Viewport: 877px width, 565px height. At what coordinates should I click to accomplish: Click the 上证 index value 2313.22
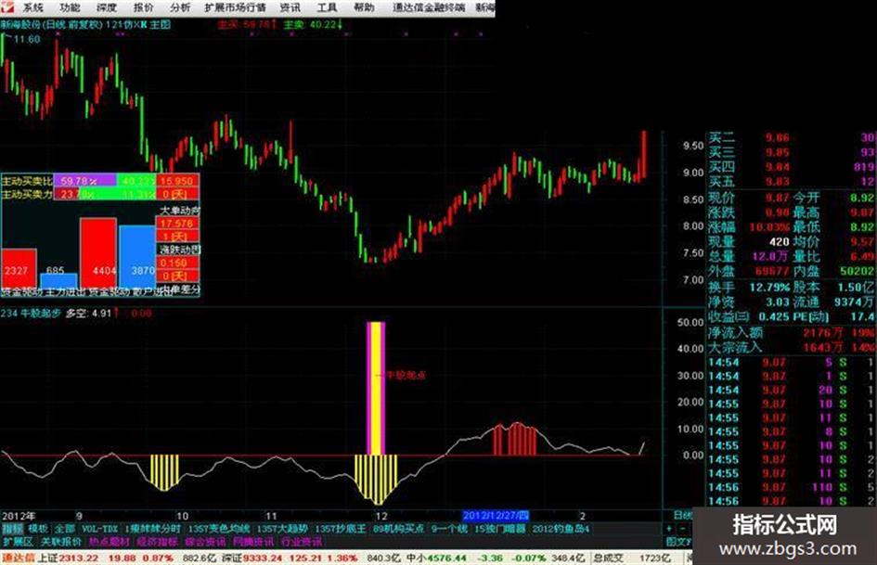point(78,559)
